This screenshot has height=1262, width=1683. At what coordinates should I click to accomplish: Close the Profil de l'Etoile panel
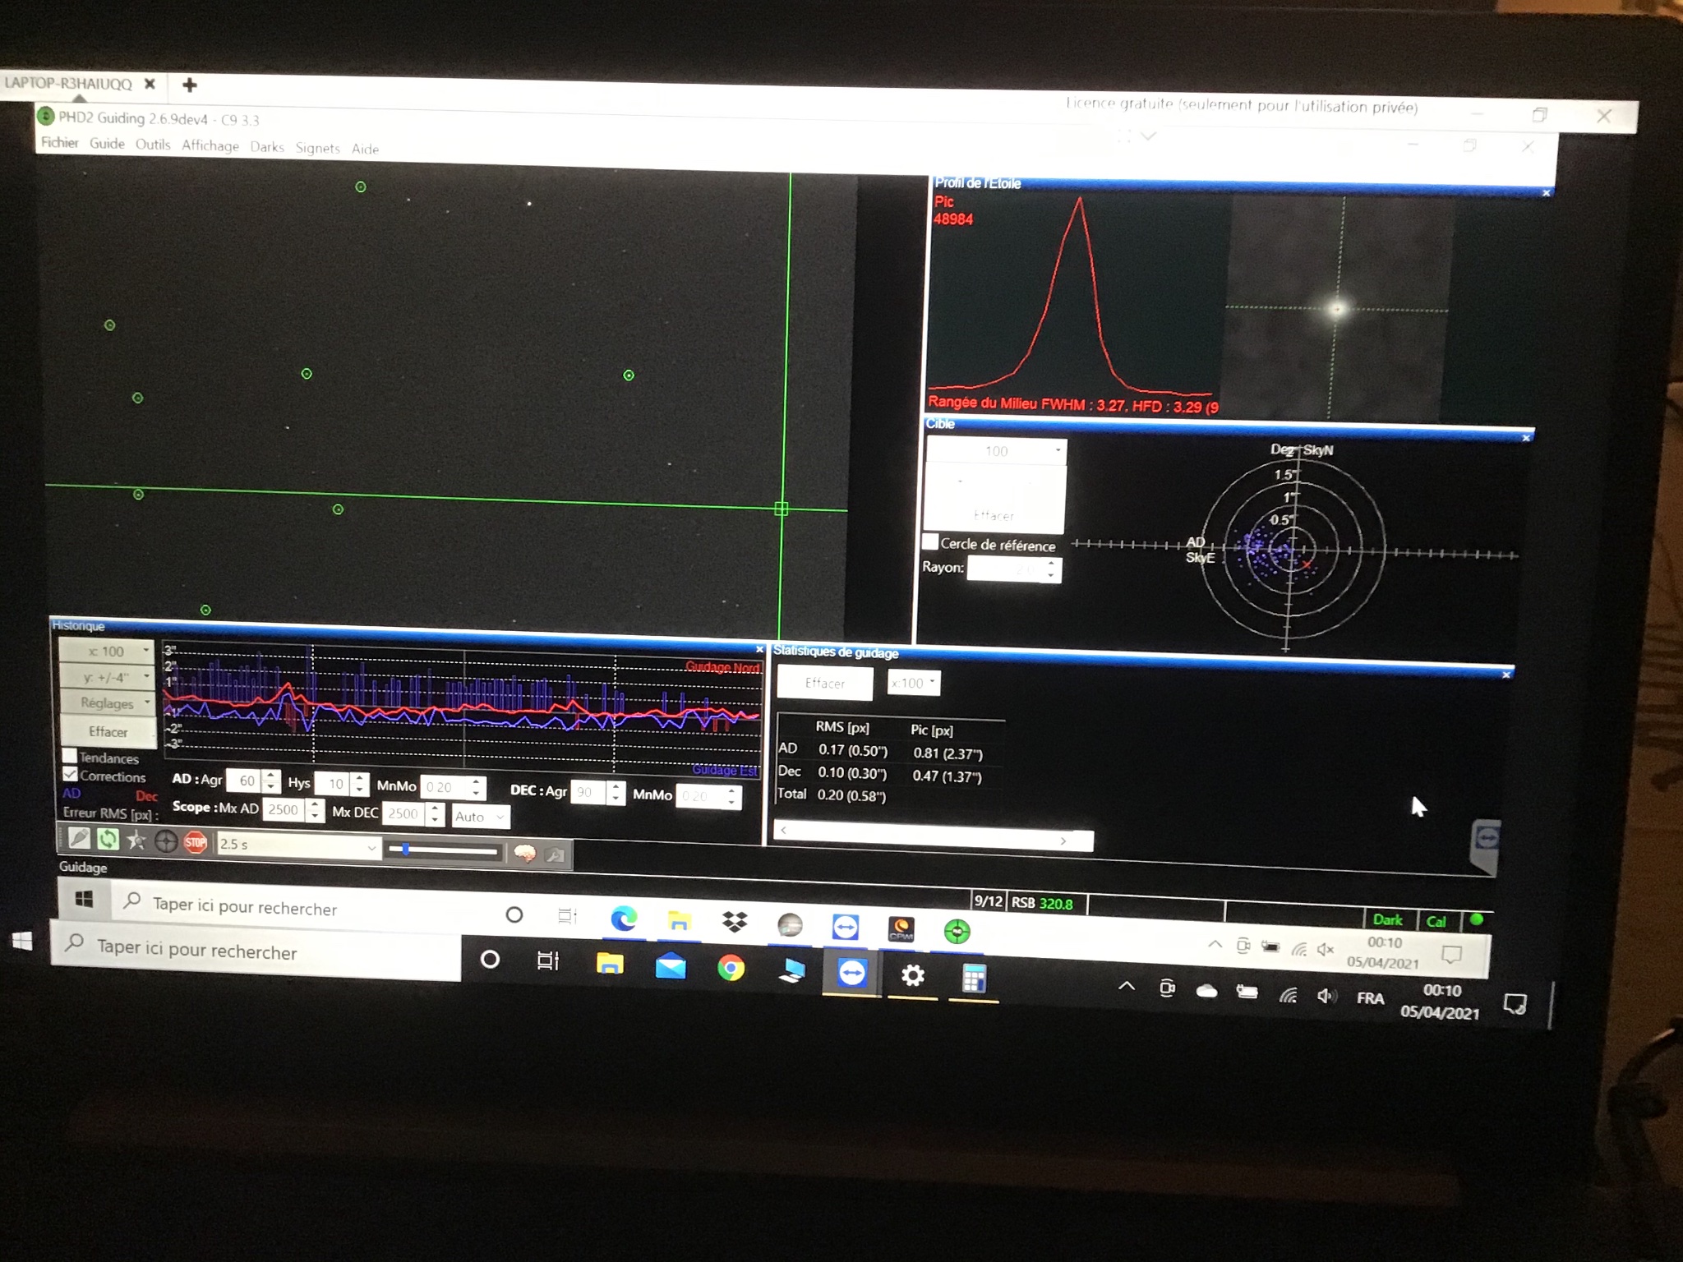(x=1546, y=193)
